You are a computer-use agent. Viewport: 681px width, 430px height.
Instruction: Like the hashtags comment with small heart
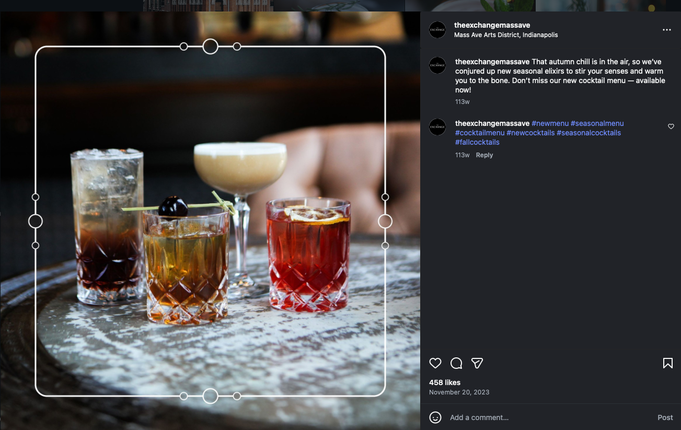pyautogui.click(x=671, y=126)
